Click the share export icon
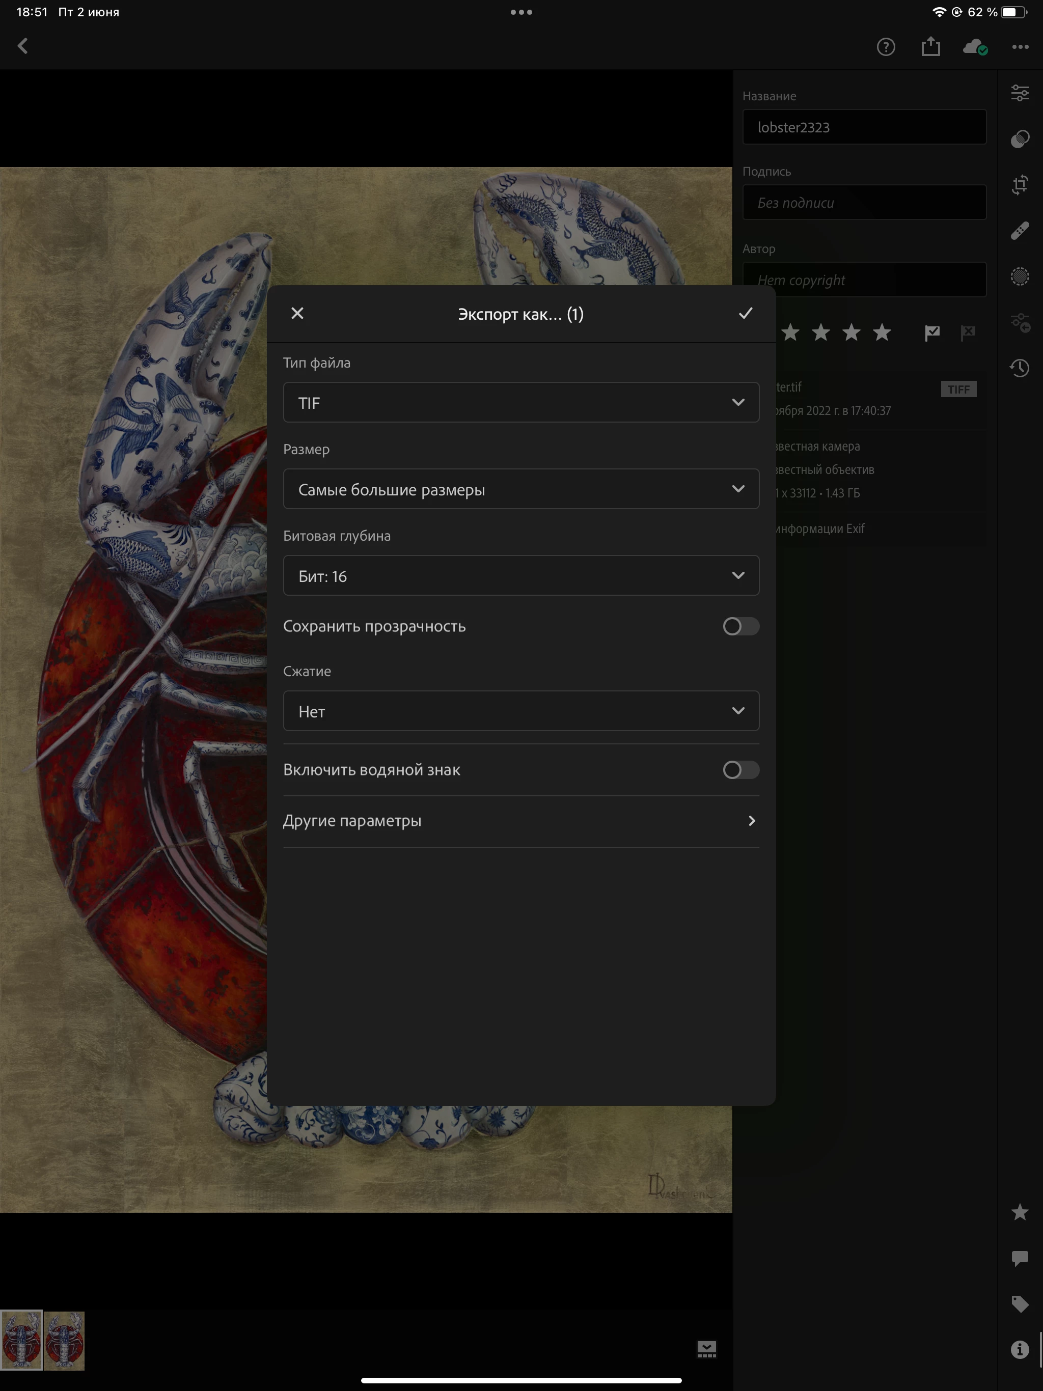Viewport: 1043px width, 1391px height. [x=930, y=46]
